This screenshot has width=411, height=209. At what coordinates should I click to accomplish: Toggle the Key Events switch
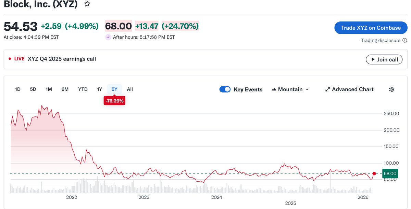225,89
